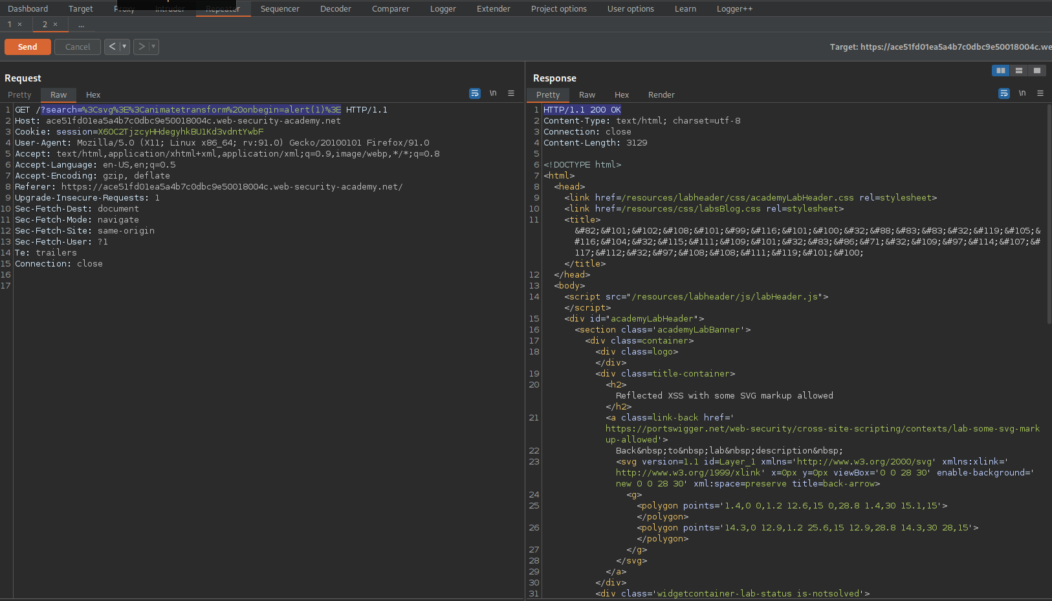Image resolution: width=1052 pixels, height=601 pixels.
Task: Open the Logger tab
Action: pyautogui.click(x=443, y=8)
